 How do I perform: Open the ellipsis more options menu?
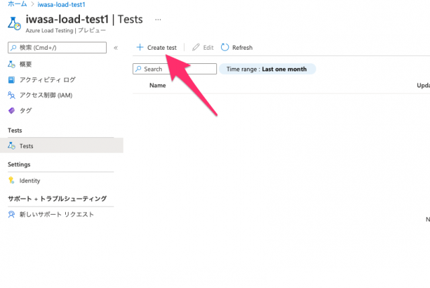(158, 20)
